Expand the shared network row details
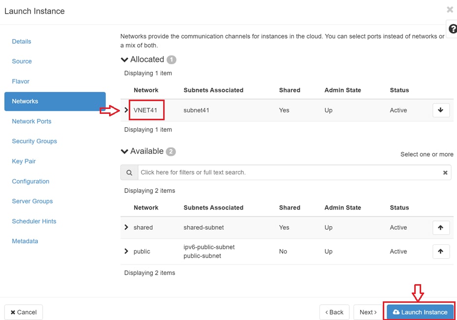This screenshot has height=320, width=457. pyautogui.click(x=126, y=227)
